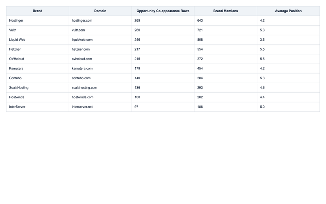The width and height of the screenshot is (326, 204).
Task: Select the Brand Mentions column header
Action: pos(226,11)
